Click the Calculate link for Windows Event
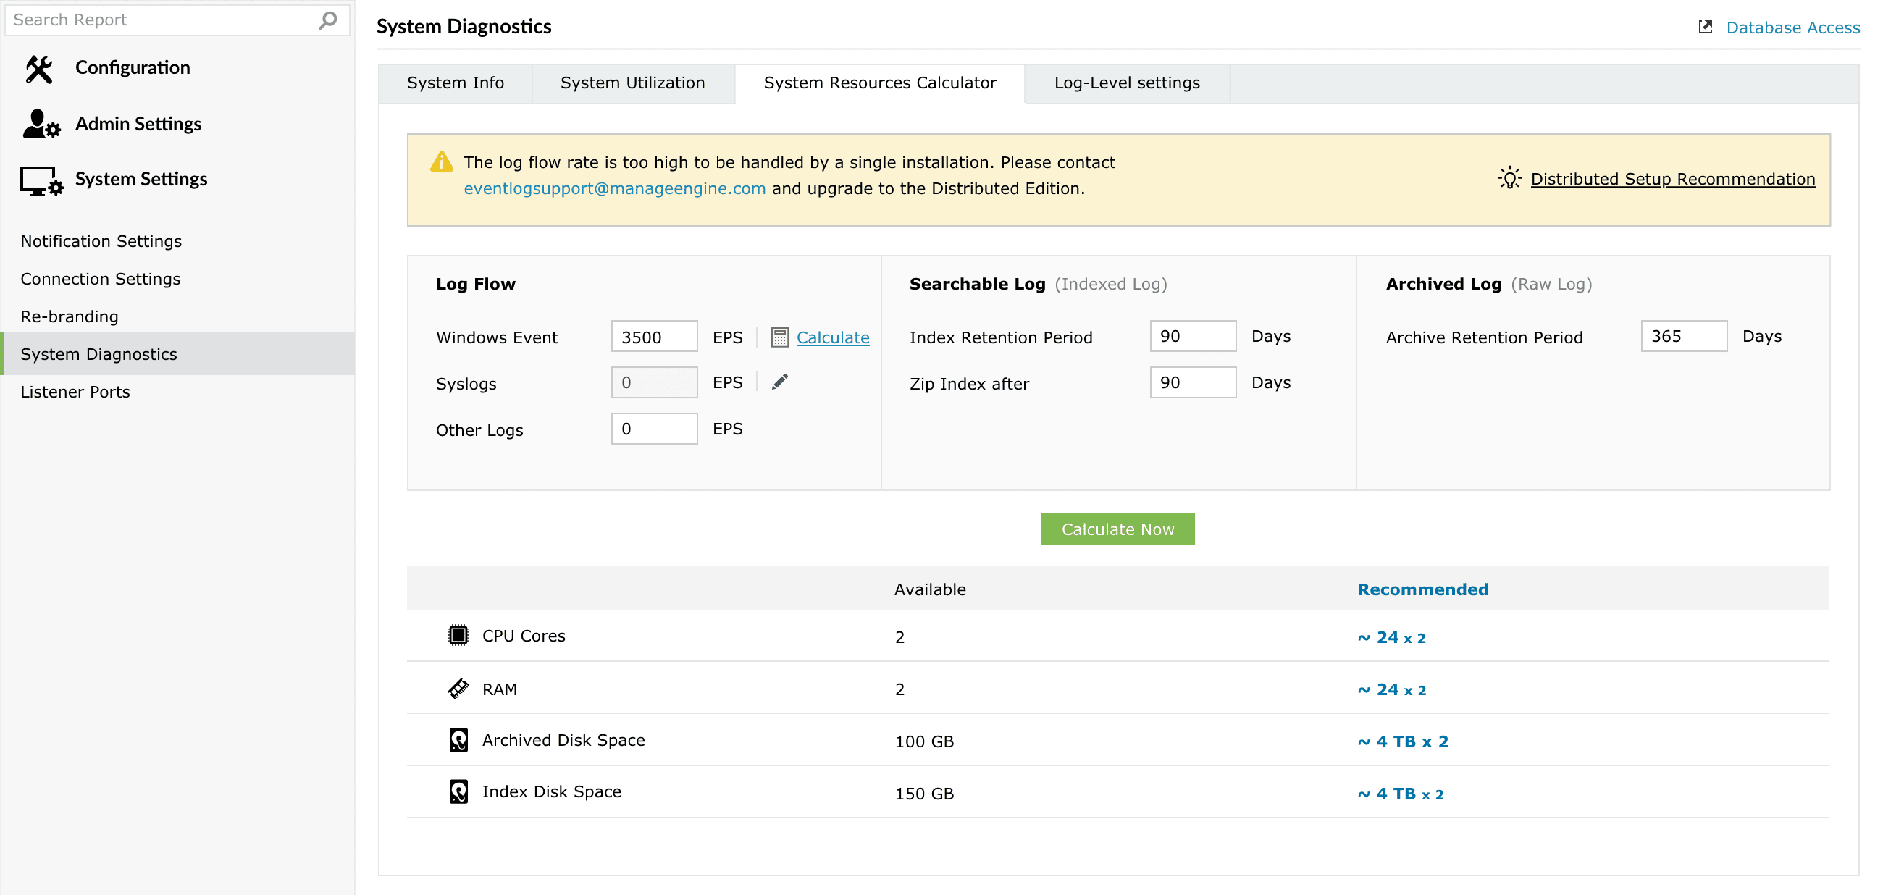The width and height of the screenshot is (1883, 895). [833, 337]
